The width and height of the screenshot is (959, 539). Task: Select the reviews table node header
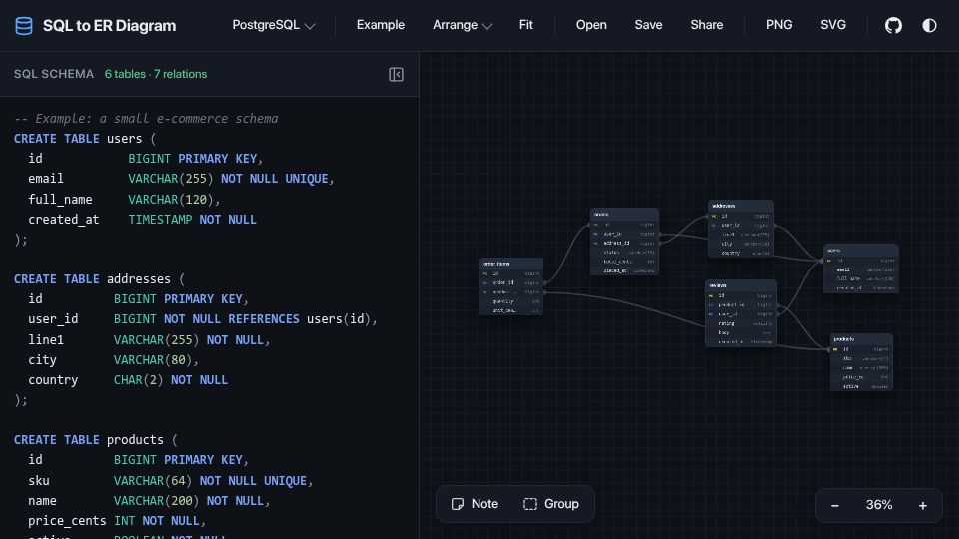(740, 285)
